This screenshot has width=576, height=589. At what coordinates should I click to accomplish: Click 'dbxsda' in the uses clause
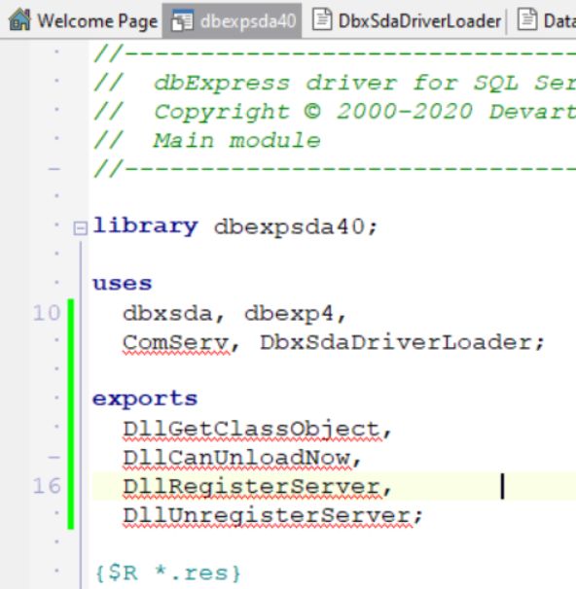(x=167, y=313)
